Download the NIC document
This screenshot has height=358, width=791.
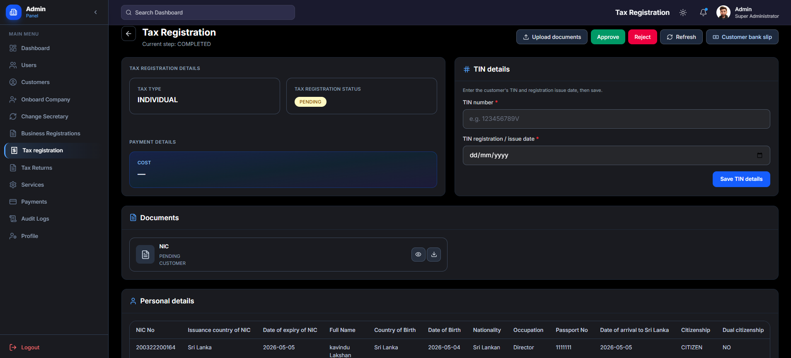pyautogui.click(x=434, y=255)
